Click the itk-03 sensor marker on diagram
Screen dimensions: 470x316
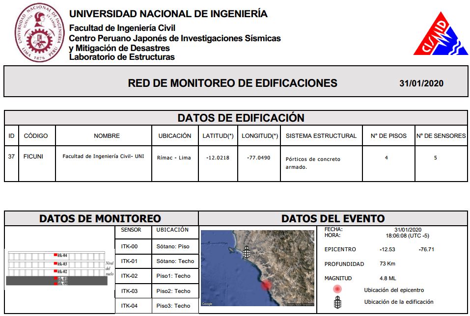pyautogui.click(x=55, y=263)
